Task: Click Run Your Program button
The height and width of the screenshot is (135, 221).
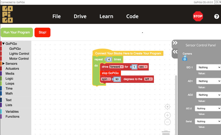Action: point(17,32)
